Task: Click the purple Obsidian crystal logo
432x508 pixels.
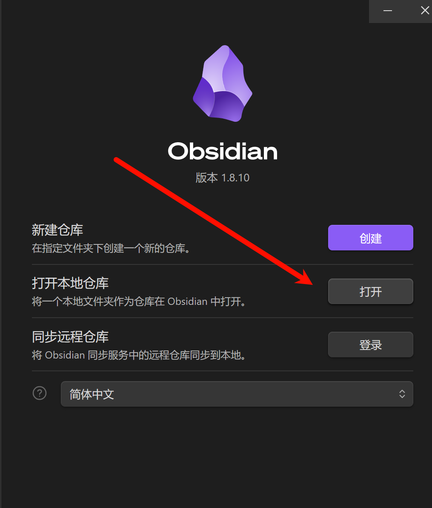Action: point(223,83)
